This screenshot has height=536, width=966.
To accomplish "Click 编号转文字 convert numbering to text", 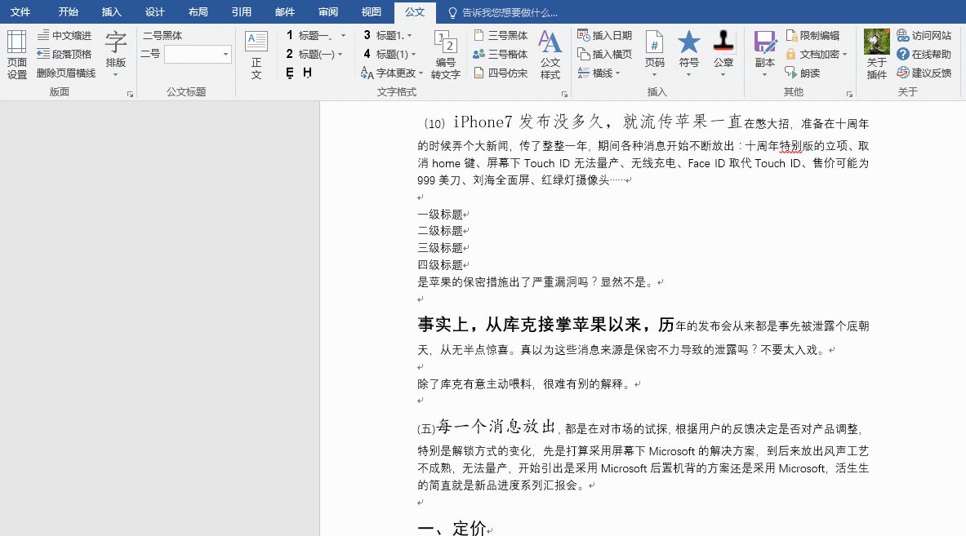I will coord(445,55).
